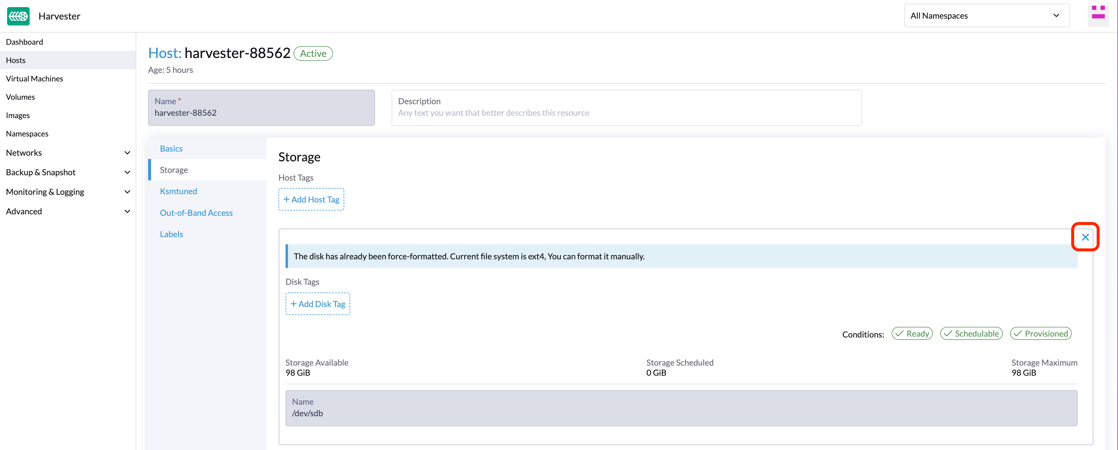Expand the Advanced sidebar section

[x=127, y=211]
